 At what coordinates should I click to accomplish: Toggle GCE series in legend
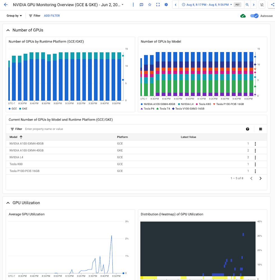[13, 109]
